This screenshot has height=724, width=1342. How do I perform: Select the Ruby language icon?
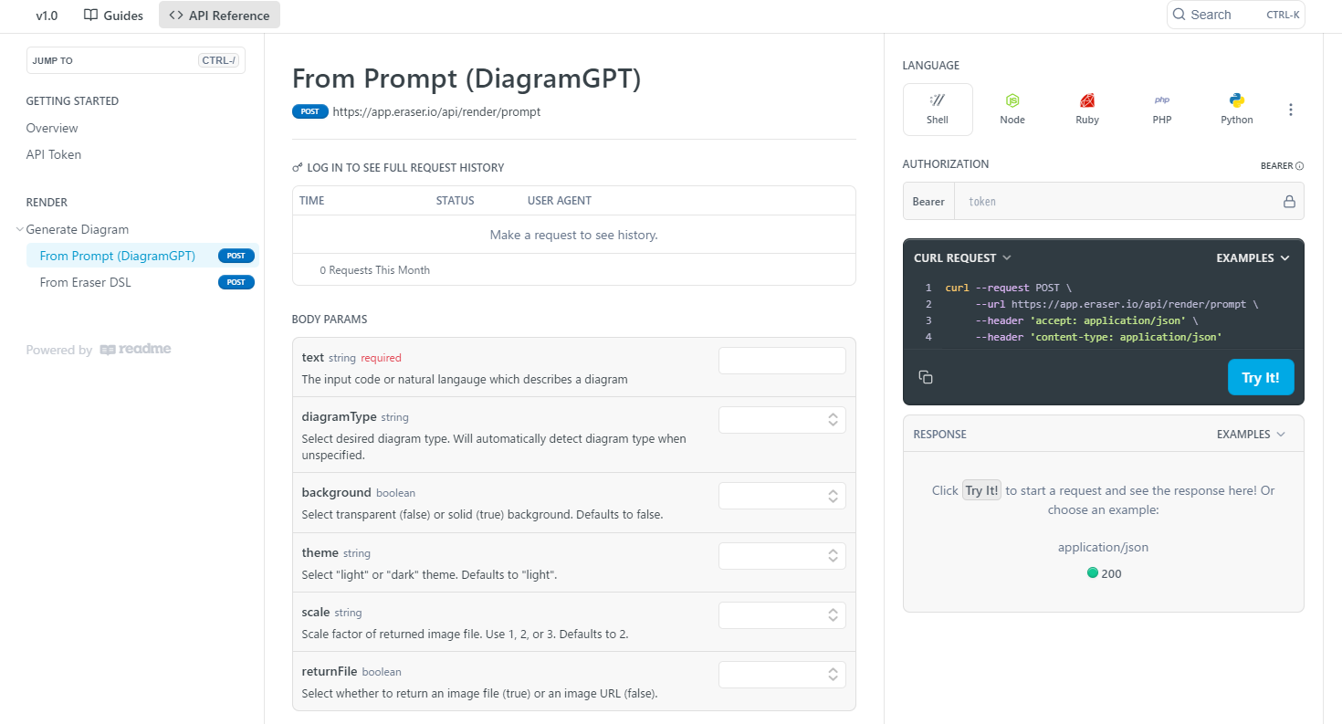click(x=1087, y=100)
